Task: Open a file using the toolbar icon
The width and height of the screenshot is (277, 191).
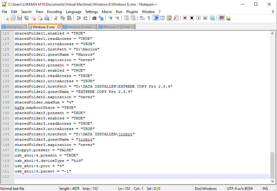Action: pos(13,18)
